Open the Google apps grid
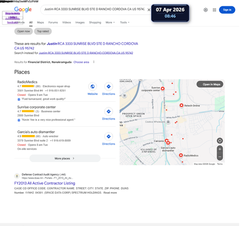 214,10
